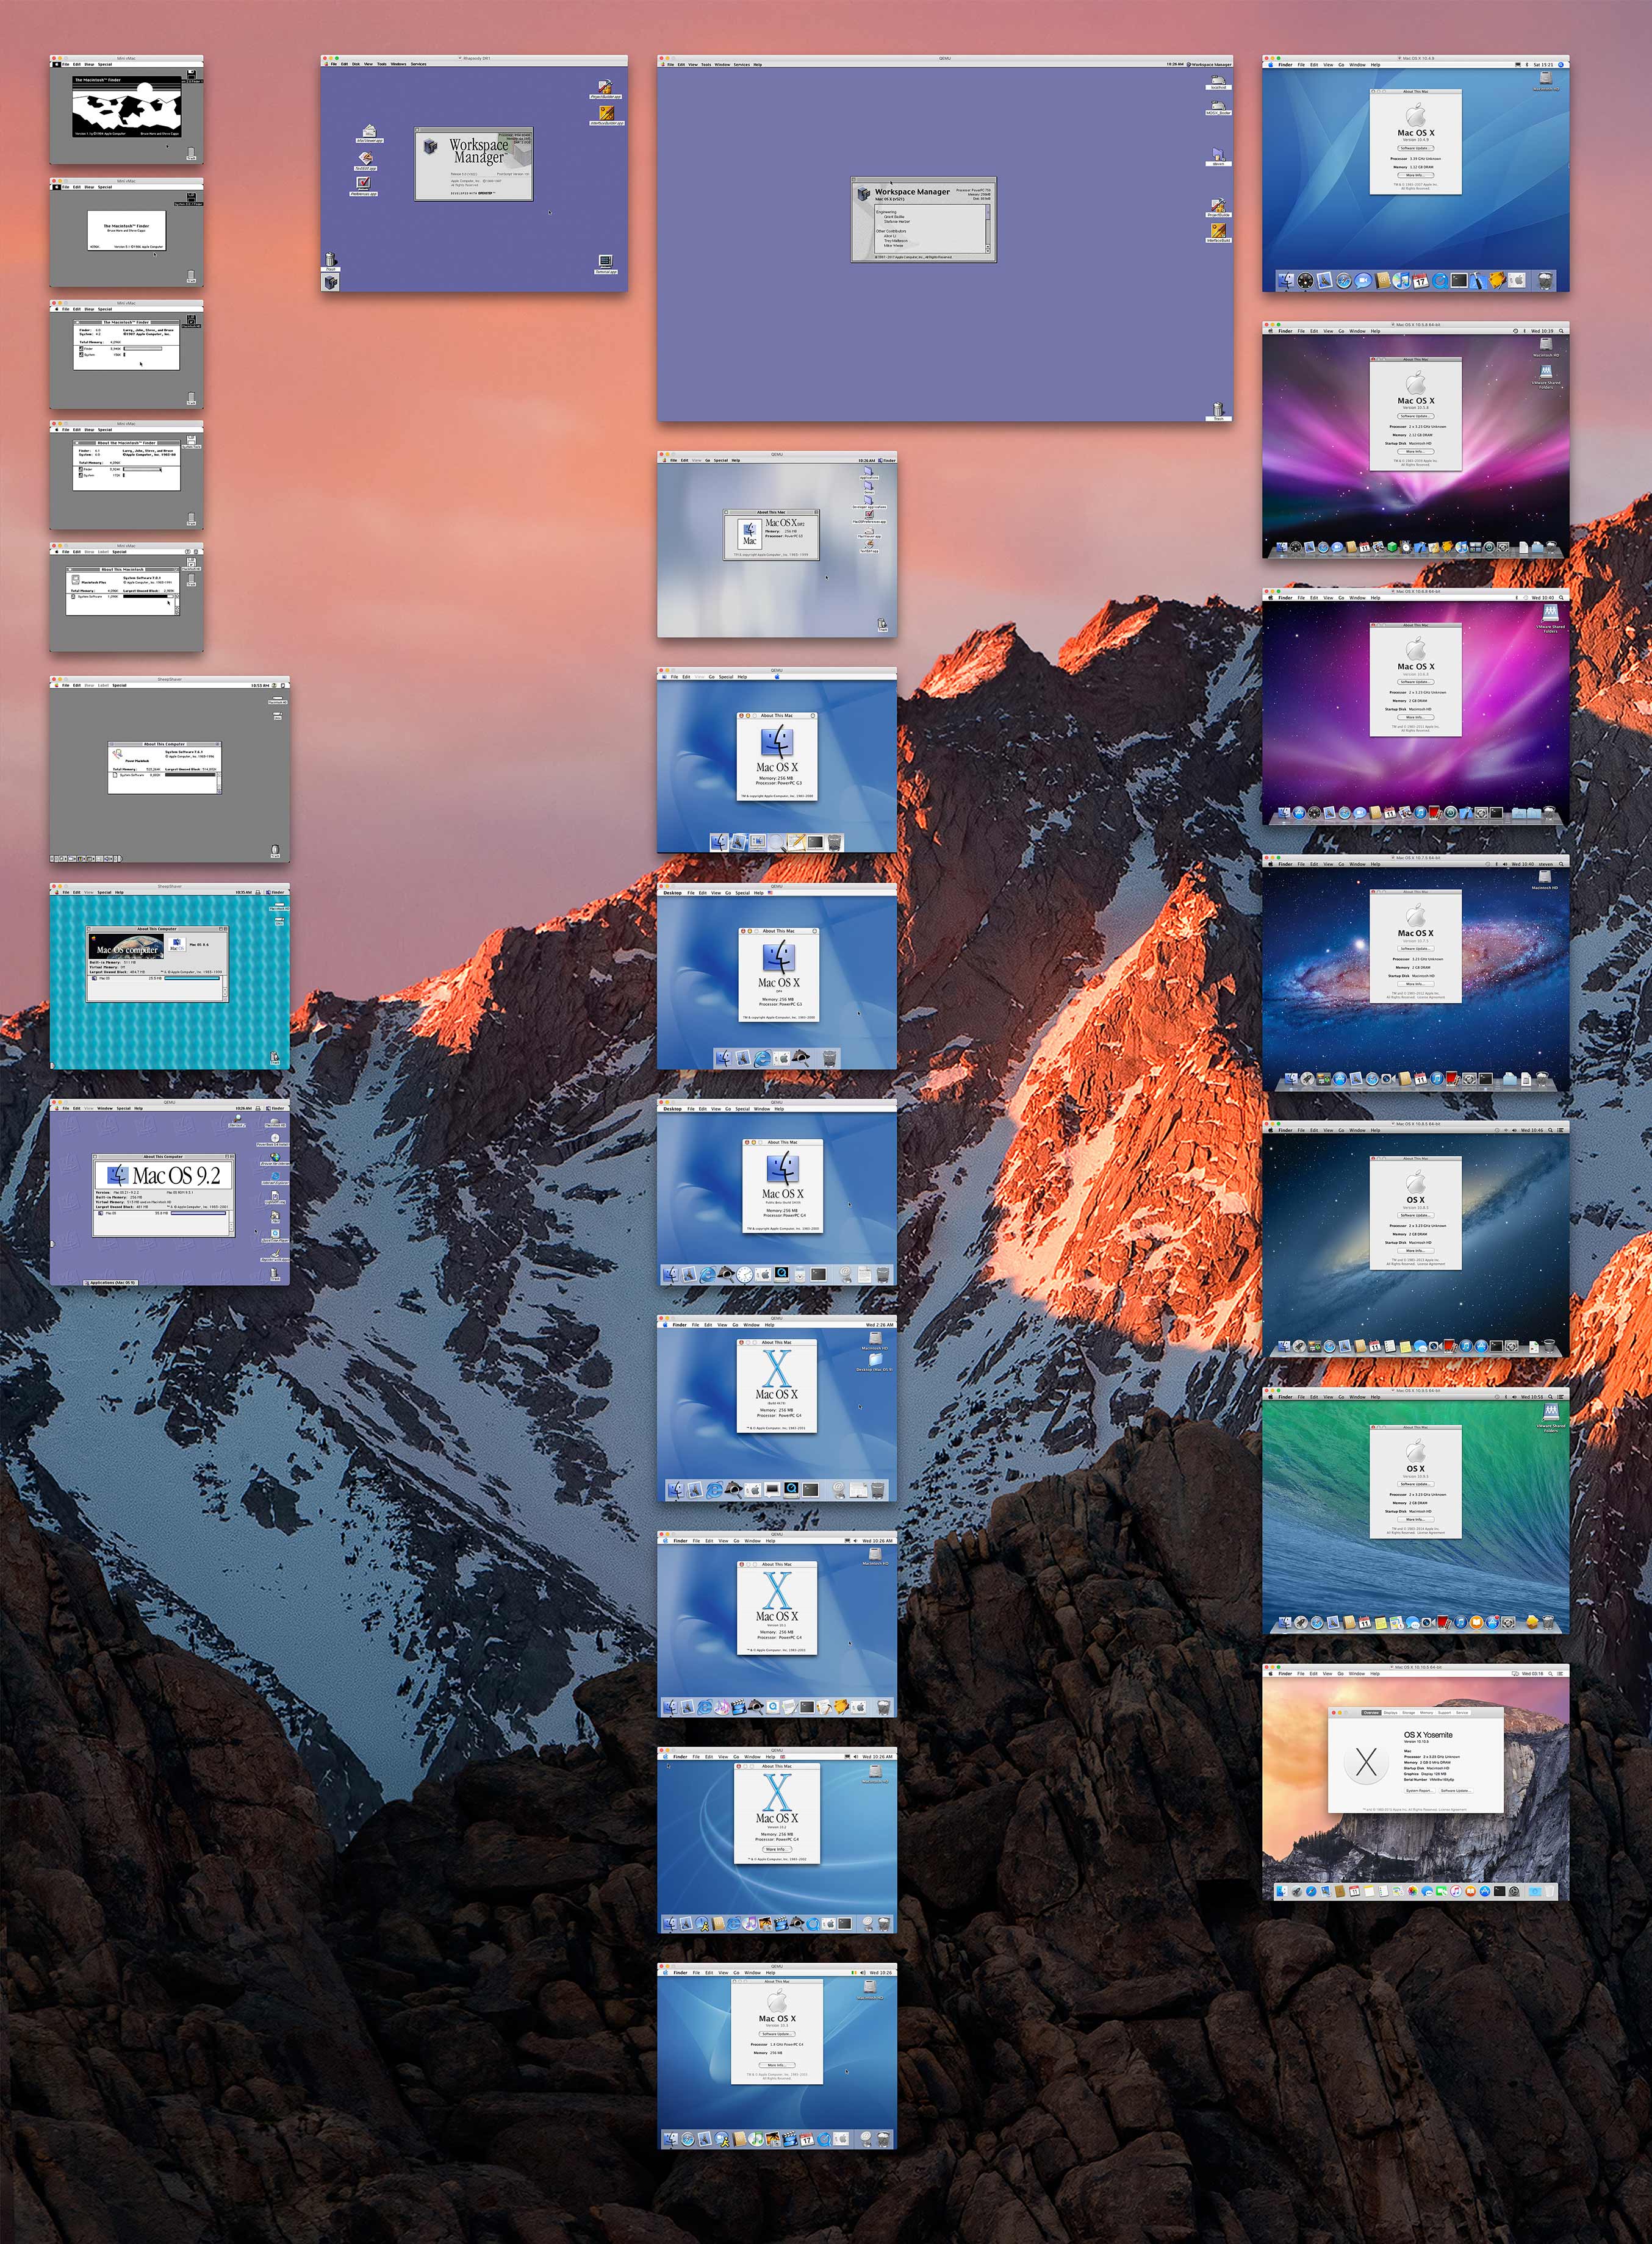1652x2244 pixels.
Task: Click the clock in Mac OS X 10.10.5 menu bar
Action: click(1533, 1674)
